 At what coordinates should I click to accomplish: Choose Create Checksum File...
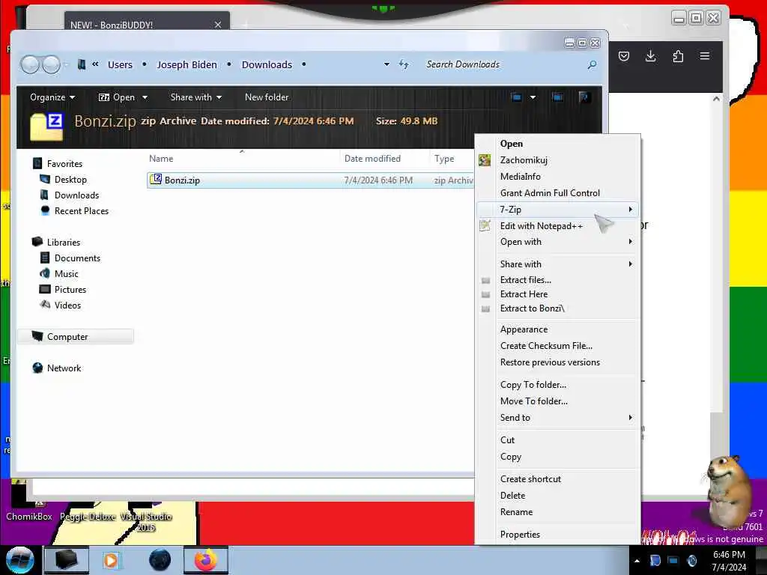pos(557,346)
